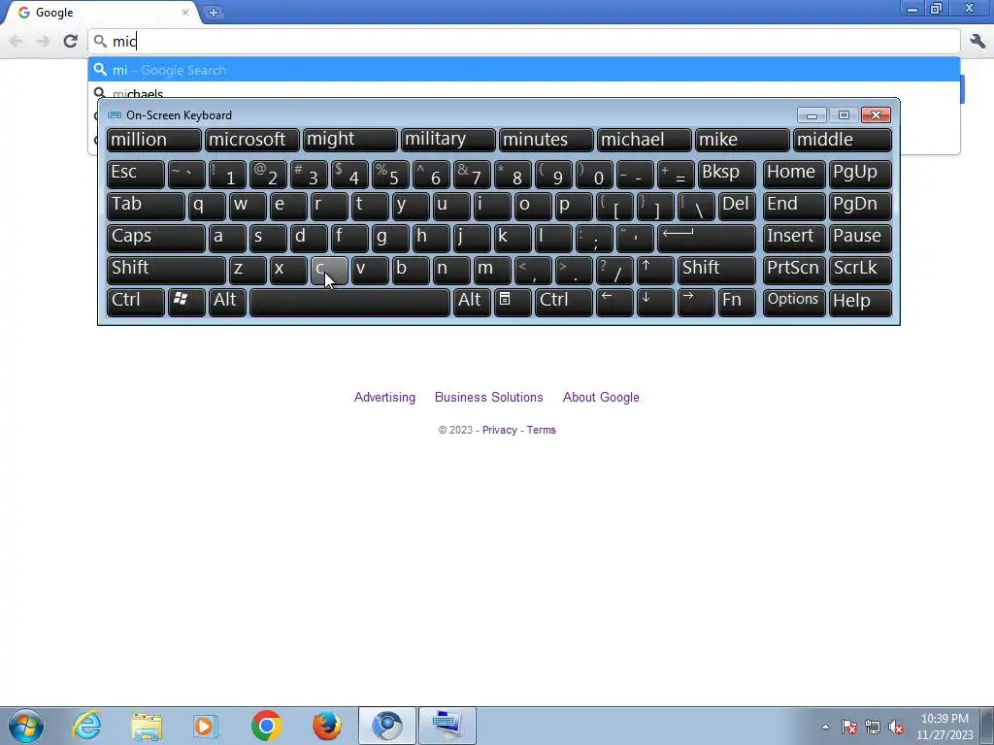Tap the Tab key

(146, 207)
